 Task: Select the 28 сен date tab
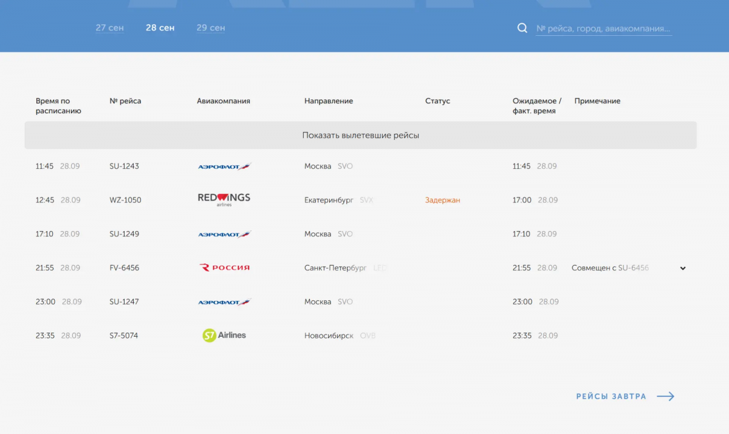[160, 28]
